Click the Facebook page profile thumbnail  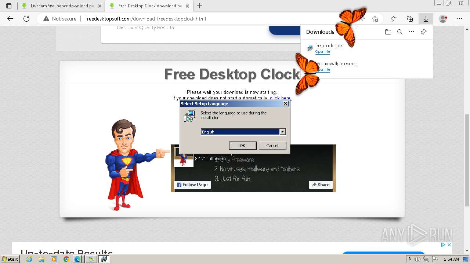pyautogui.click(x=184, y=157)
